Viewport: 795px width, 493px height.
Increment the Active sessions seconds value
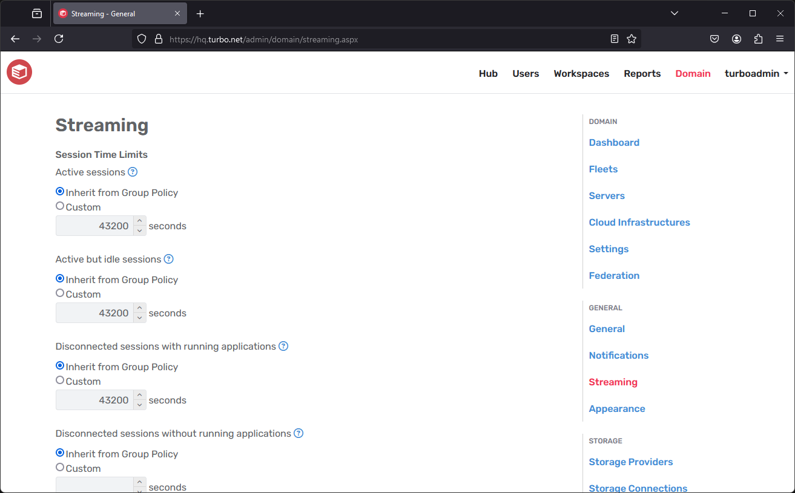(x=140, y=221)
